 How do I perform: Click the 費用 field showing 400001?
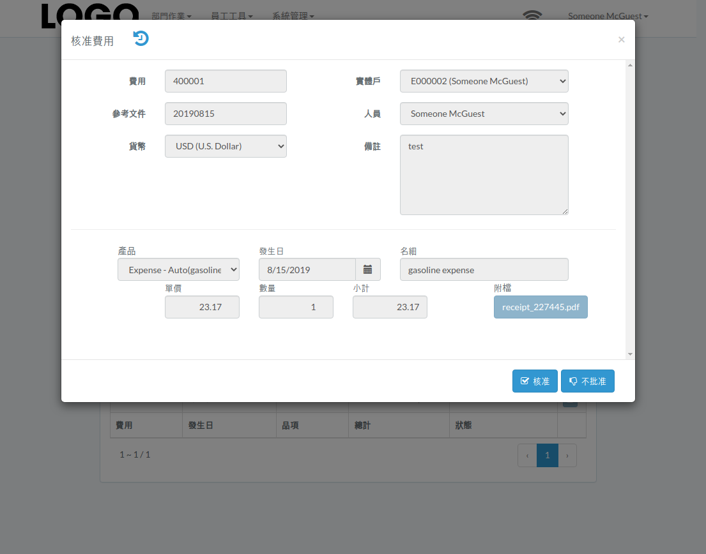coord(226,81)
